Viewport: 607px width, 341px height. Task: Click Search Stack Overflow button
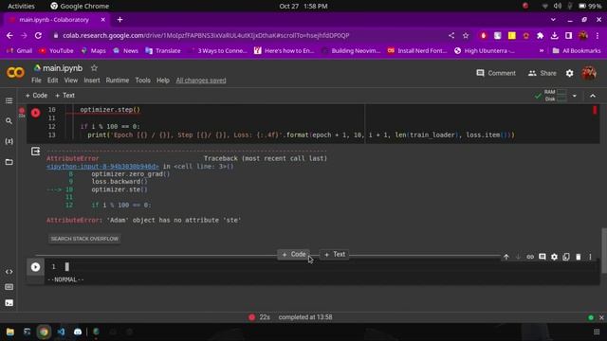pyautogui.click(x=84, y=239)
